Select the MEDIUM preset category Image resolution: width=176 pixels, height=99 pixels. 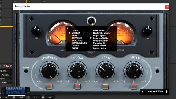coord(76,33)
